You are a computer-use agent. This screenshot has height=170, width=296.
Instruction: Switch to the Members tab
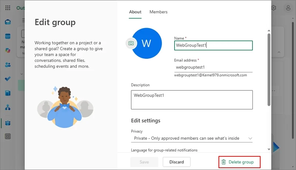click(x=158, y=12)
